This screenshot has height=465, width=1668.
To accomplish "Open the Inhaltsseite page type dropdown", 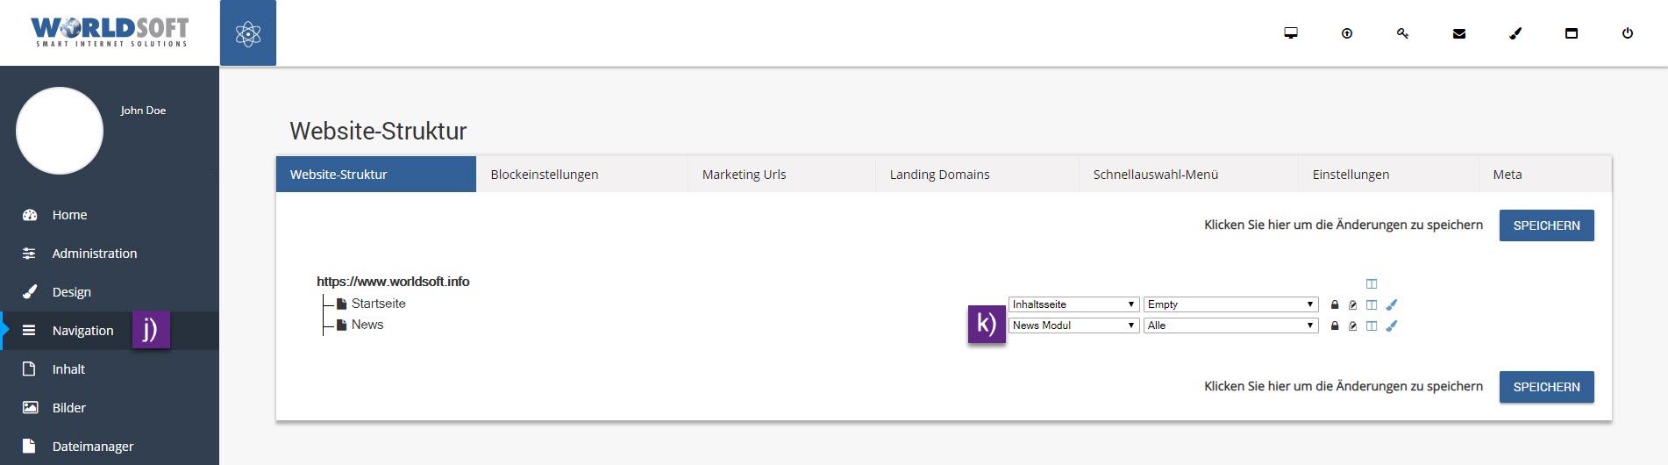I will 1073,304.
